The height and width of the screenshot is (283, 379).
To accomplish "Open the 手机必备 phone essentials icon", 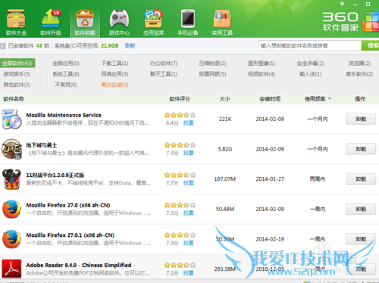I will (x=188, y=22).
